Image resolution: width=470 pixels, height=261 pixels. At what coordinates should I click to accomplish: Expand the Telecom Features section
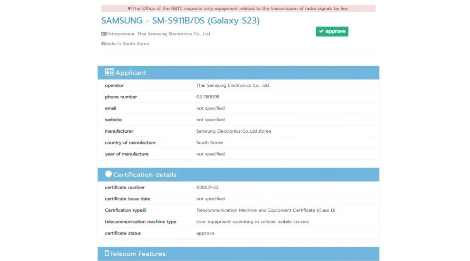pos(239,253)
